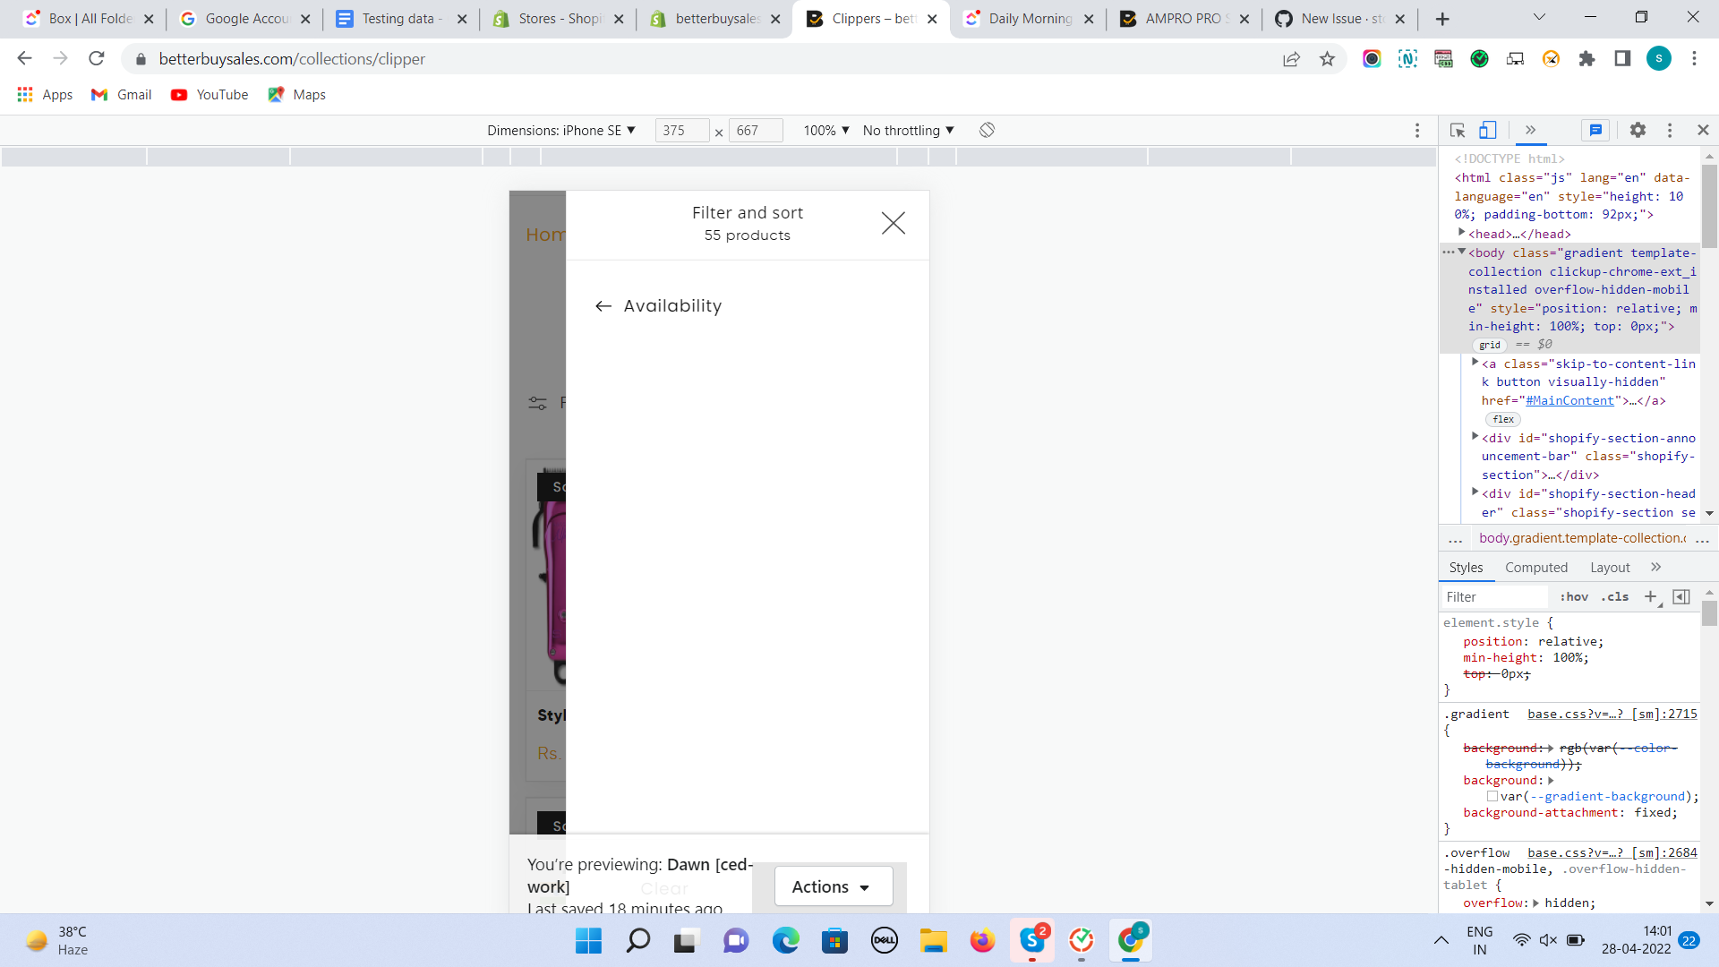Open DevTools settings gear
The image size is (1719, 967).
[x=1638, y=130]
